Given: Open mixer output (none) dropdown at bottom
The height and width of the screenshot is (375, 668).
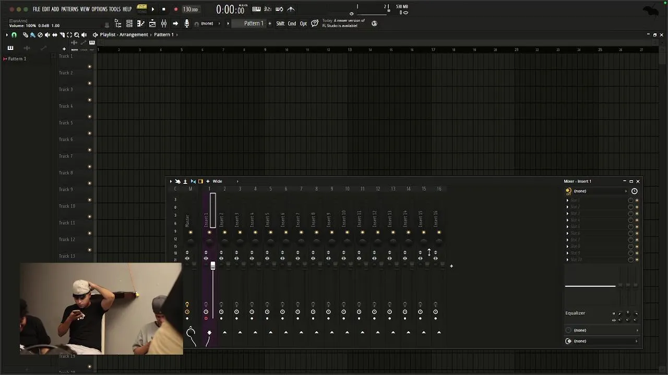Looking at the screenshot, I should tap(602, 341).
